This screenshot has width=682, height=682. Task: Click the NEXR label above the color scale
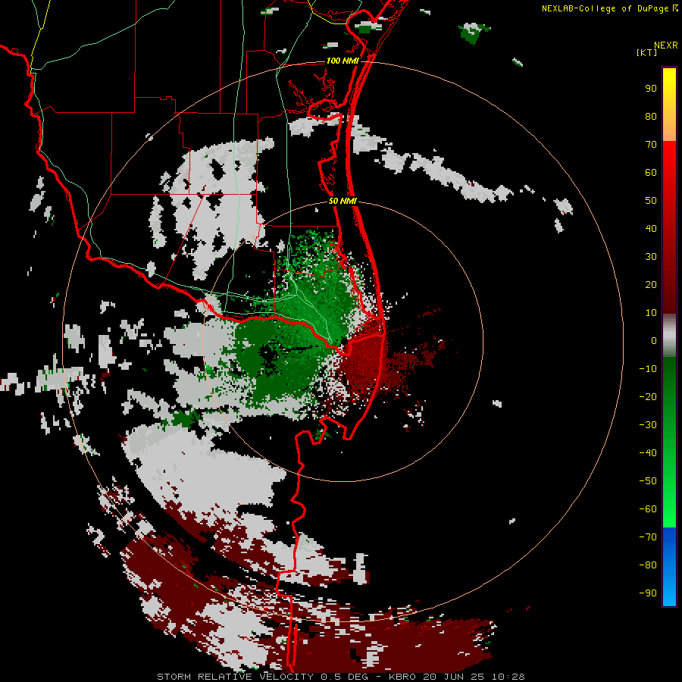[x=665, y=45]
